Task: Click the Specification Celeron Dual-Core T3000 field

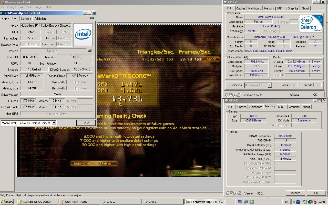Action: coord(283,37)
